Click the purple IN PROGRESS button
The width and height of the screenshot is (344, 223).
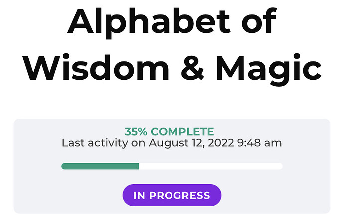tap(172, 195)
